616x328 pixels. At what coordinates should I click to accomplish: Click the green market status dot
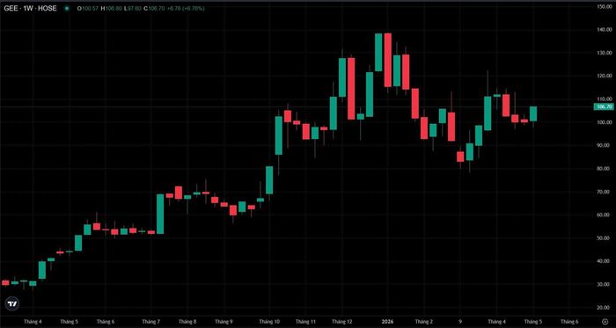[67, 8]
